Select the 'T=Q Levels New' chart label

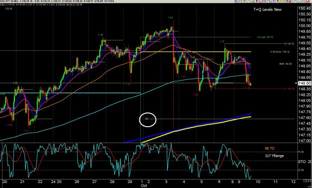coord(268,9)
